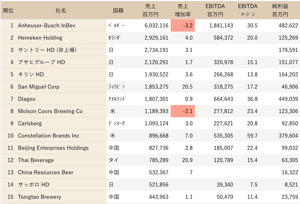Click the EBITDA マージン column header

tap(248, 10)
